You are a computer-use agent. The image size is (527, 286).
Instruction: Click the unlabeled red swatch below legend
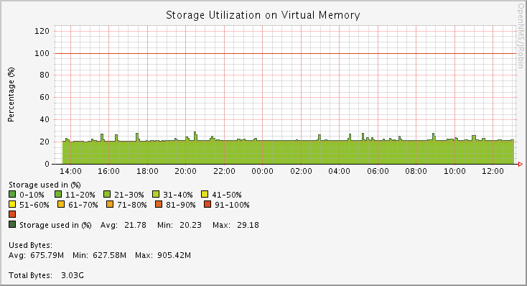12,214
